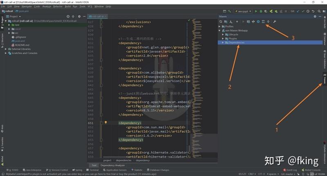Click the roll-call-ai editor tab
Viewport: 327px width, 176px height.
click(x=98, y=16)
